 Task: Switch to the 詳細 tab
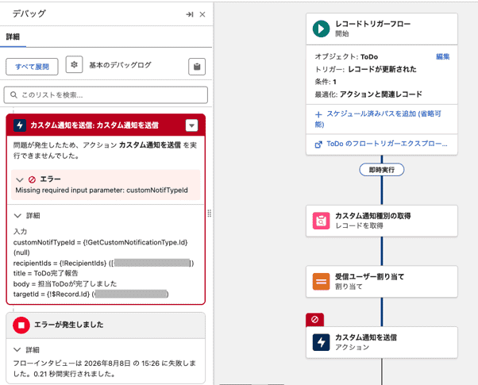click(x=13, y=37)
